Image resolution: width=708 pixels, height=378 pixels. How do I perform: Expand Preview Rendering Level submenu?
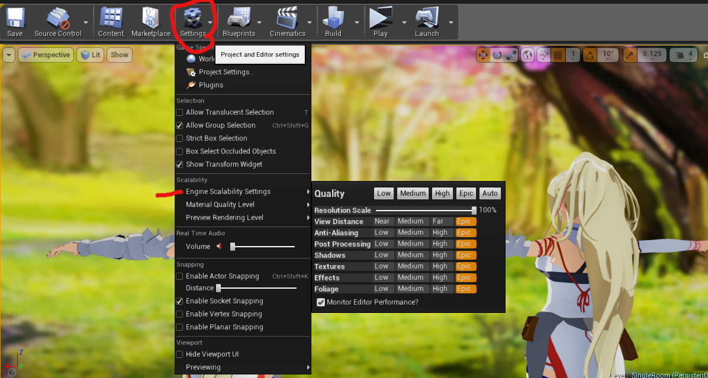pyautogui.click(x=243, y=218)
